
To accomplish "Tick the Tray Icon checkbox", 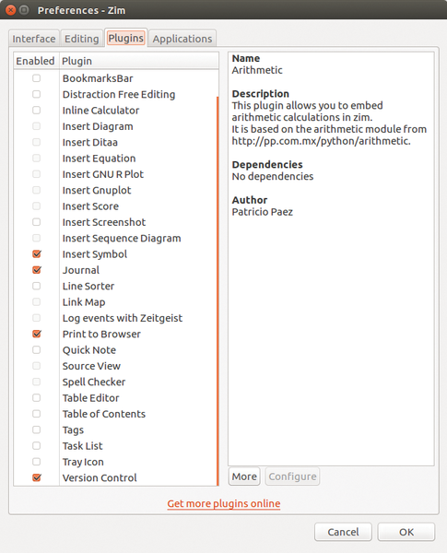I will tap(36, 462).
